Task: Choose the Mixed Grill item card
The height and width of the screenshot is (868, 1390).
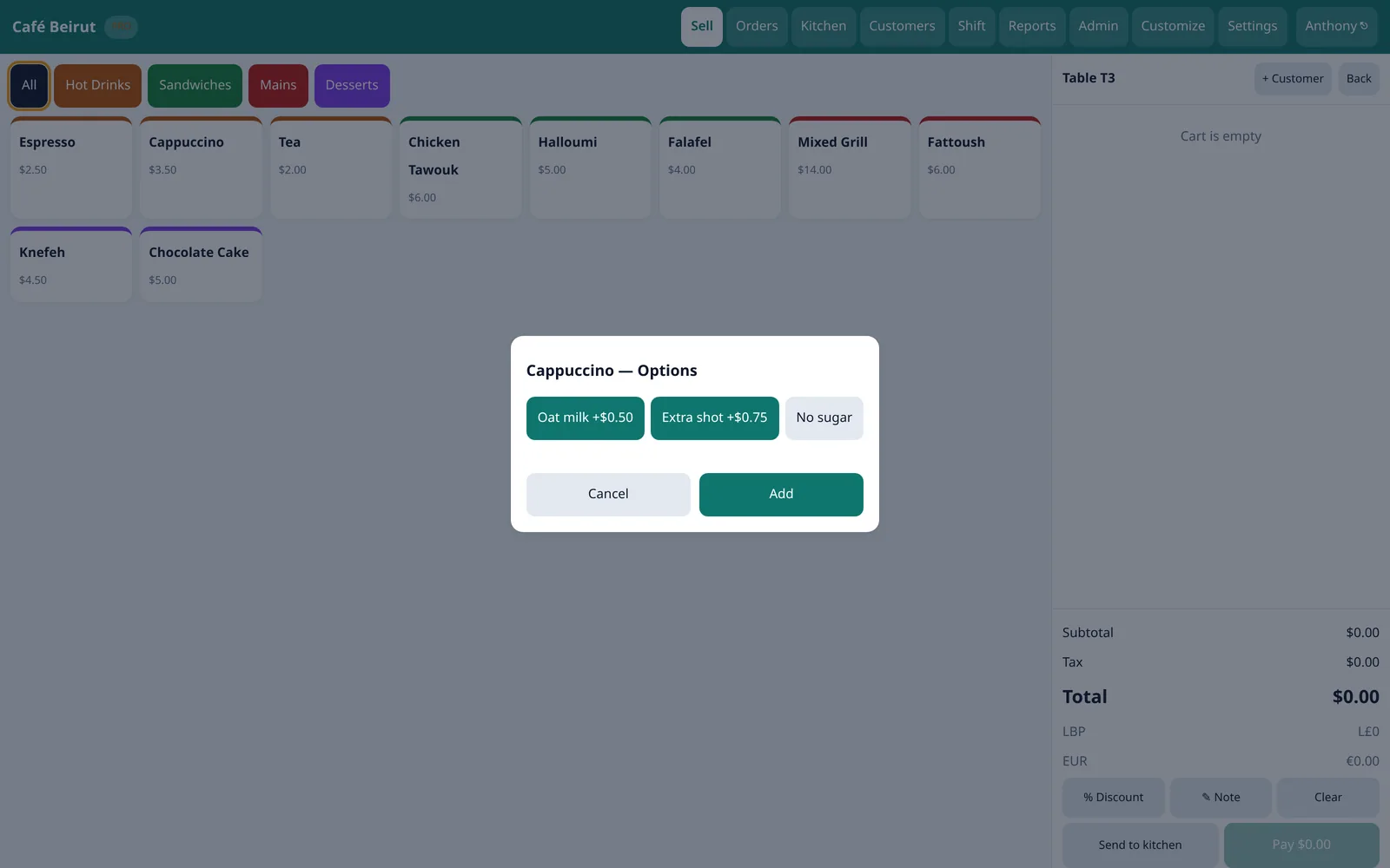Action: [x=850, y=168]
